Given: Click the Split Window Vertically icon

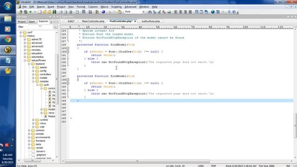Looking at the screenshot, I should [201, 12].
